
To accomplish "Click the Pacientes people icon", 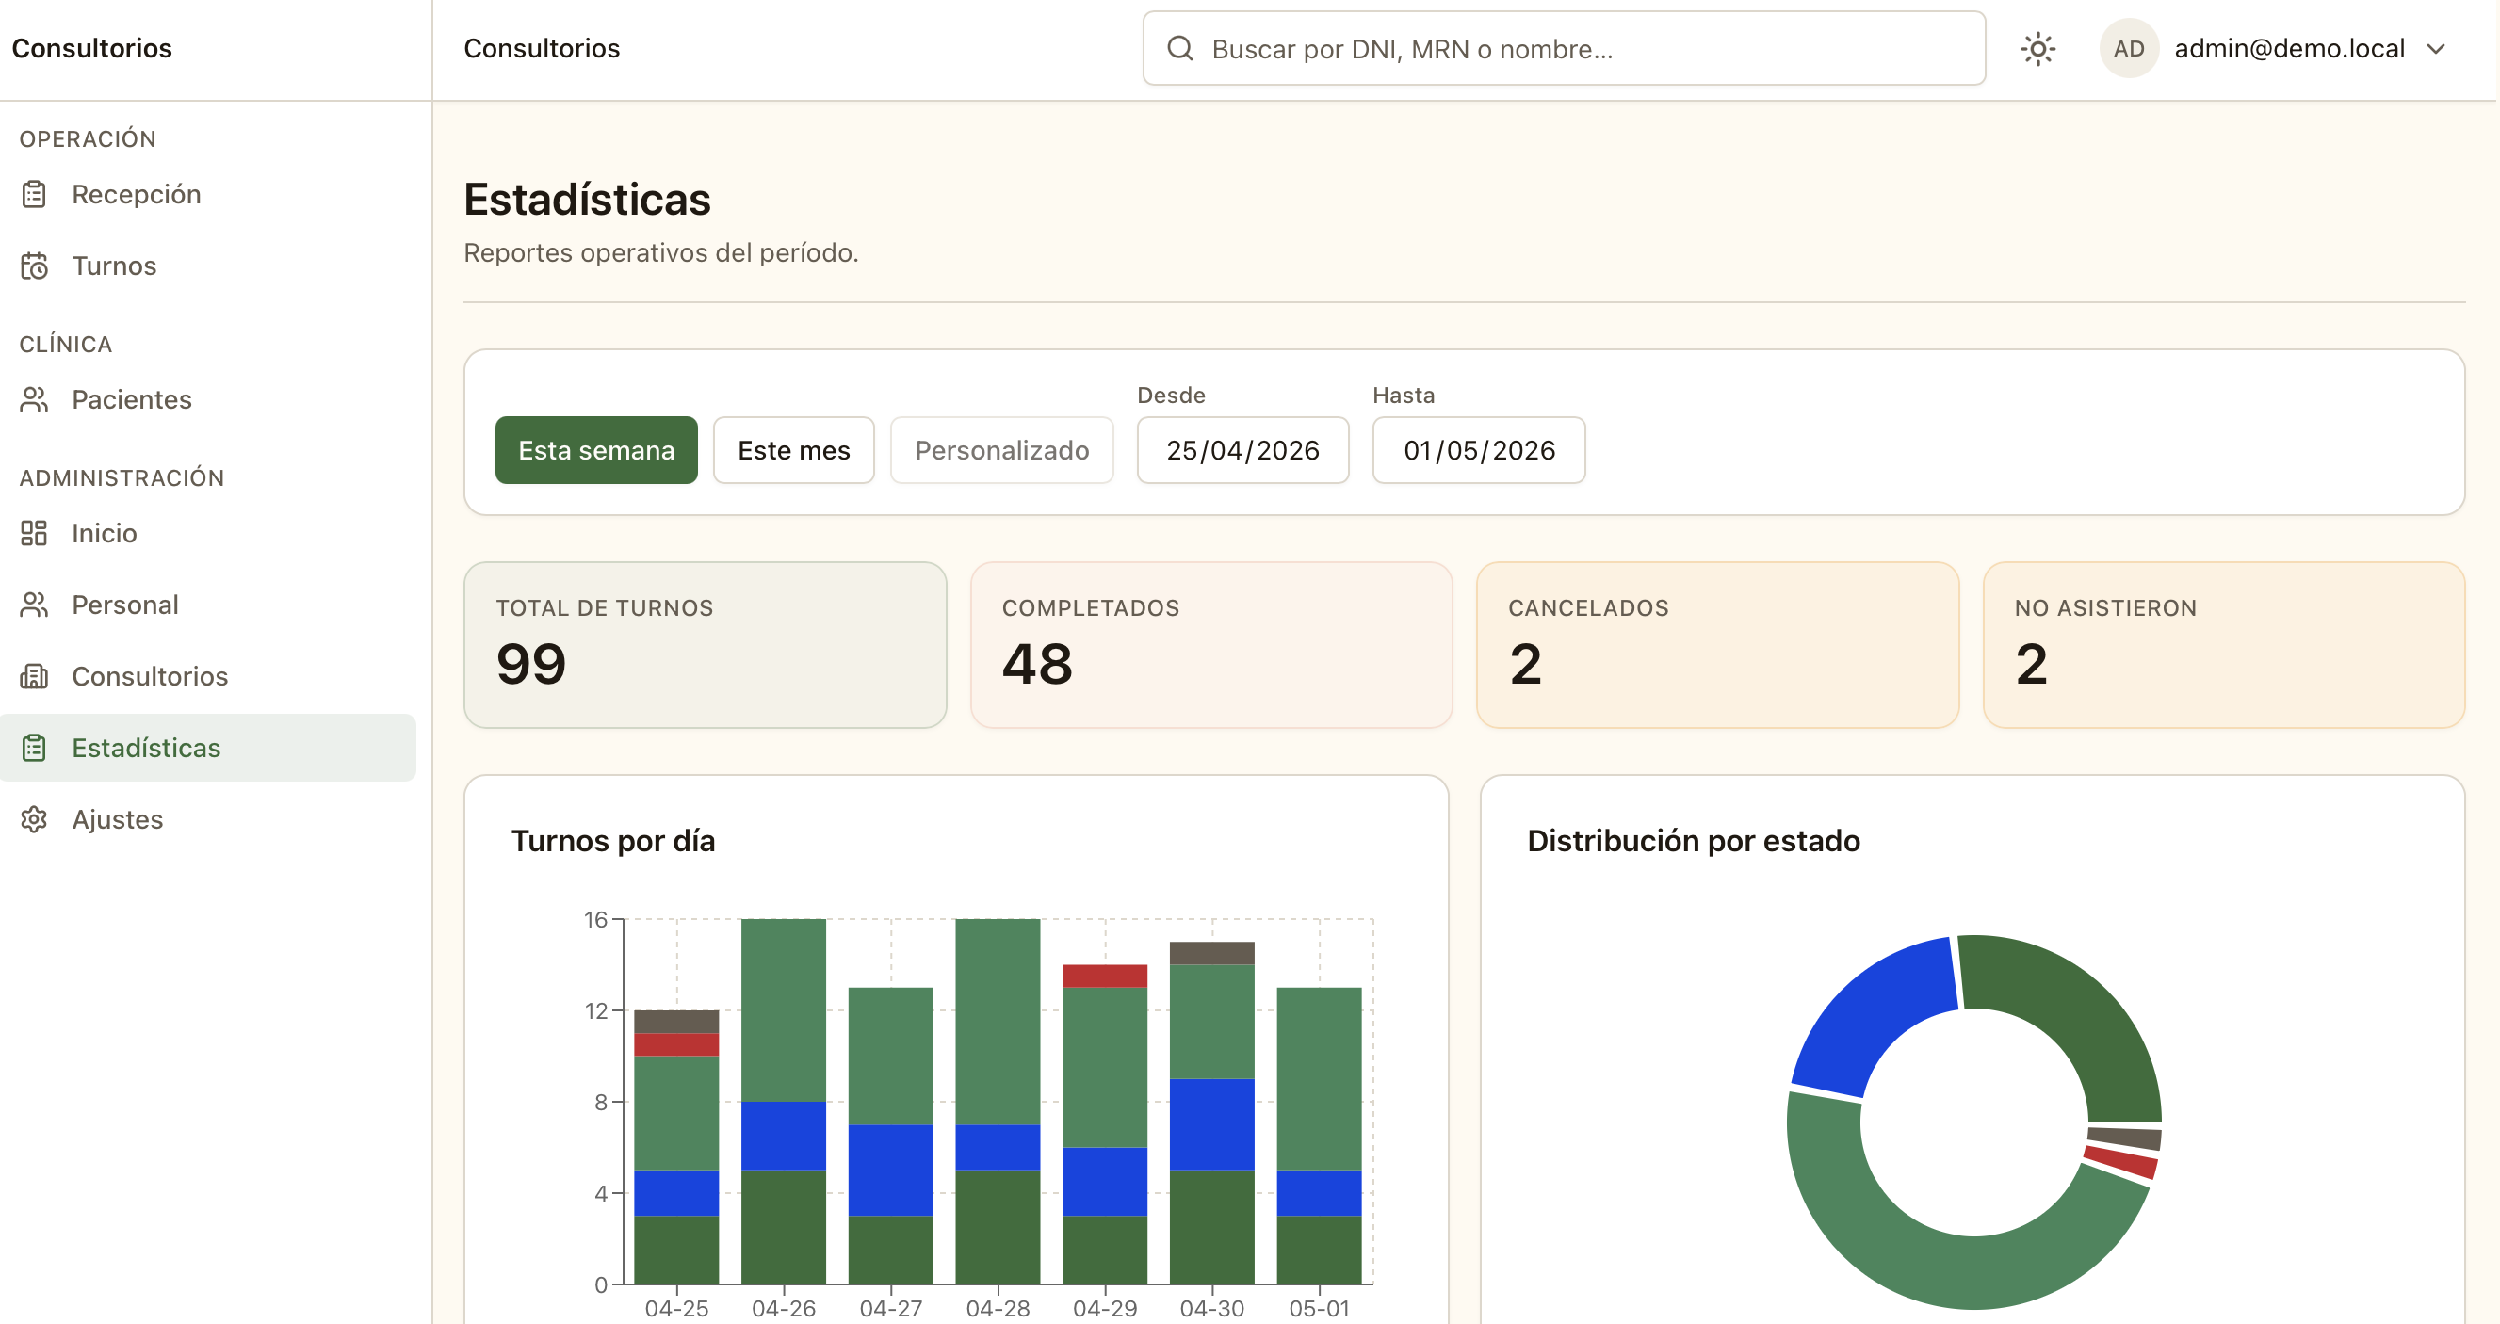I will coord(34,399).
